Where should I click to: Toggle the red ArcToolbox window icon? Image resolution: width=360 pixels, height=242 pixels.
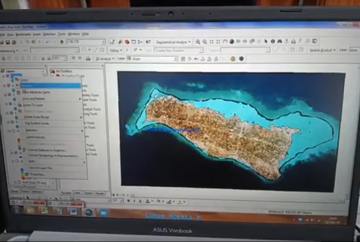(127, 42)
